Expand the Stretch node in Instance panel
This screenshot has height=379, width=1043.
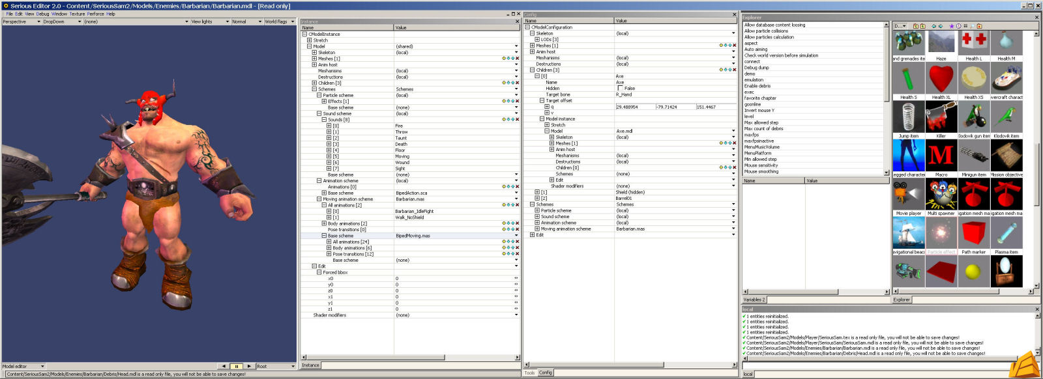click(x=310, y=40)
